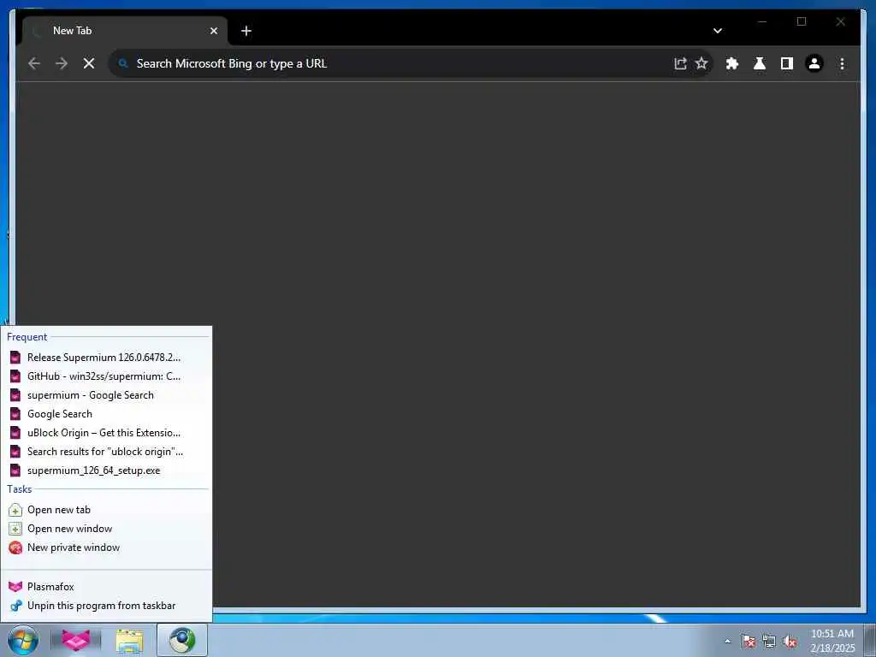
Task: Open uBlock Origin – Get this Extension entry
Action: coord(106,433)
